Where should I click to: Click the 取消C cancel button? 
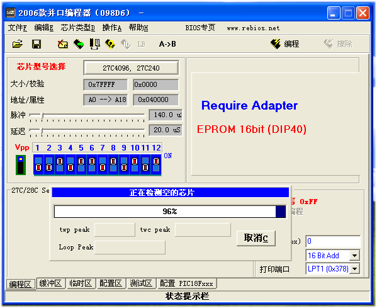click(x=256, y=238)
